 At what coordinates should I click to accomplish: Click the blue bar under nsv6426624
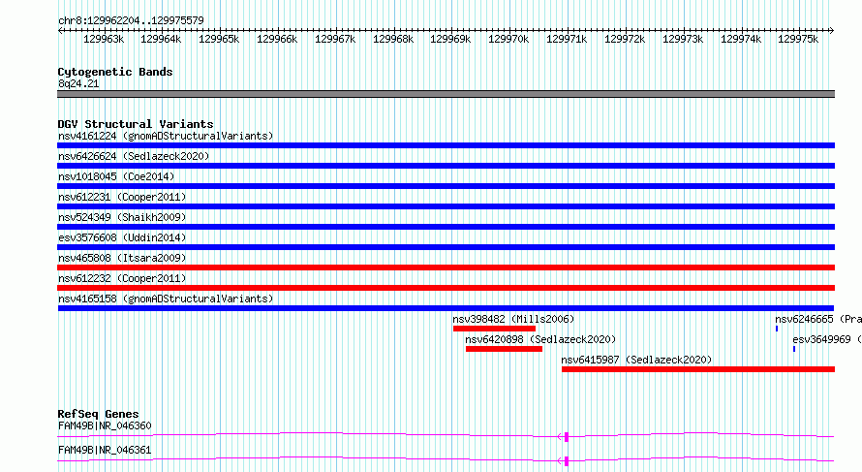pyautogui.click(x=446, y=166)
